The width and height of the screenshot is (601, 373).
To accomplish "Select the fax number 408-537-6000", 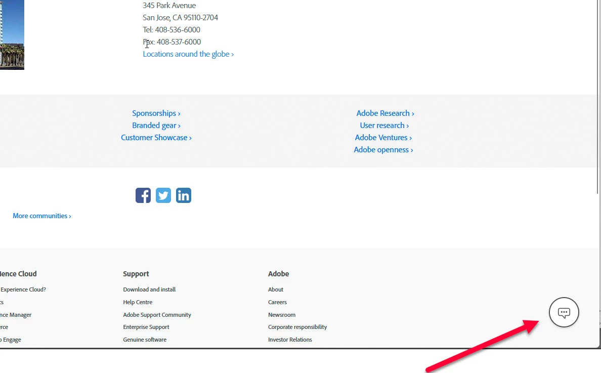I will pyautogui.click(x=179, y=42).
